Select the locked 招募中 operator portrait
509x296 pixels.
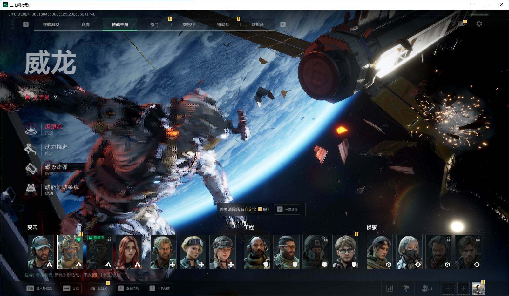pos(99,252)
